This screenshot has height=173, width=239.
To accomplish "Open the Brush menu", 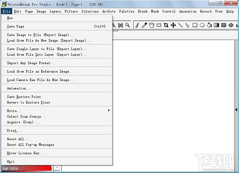I will click(143, 12).
